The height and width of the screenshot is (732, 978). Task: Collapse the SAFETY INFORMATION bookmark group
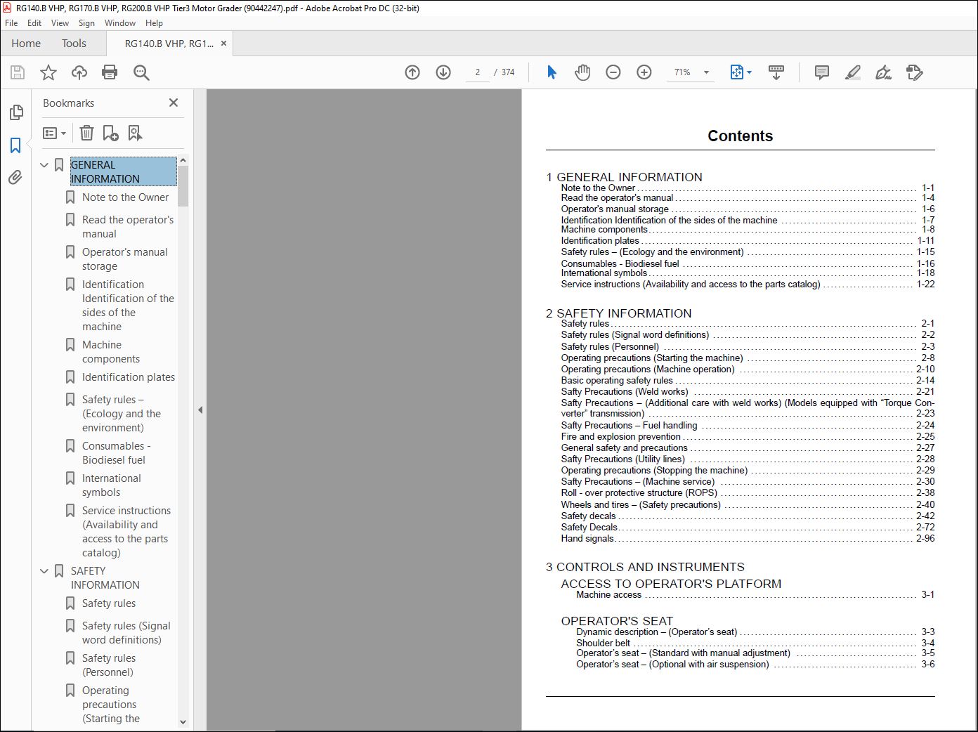(44, 571)
